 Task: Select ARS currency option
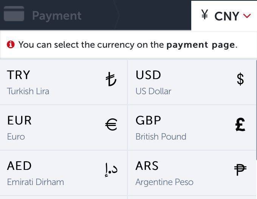(x=192, y=173)
